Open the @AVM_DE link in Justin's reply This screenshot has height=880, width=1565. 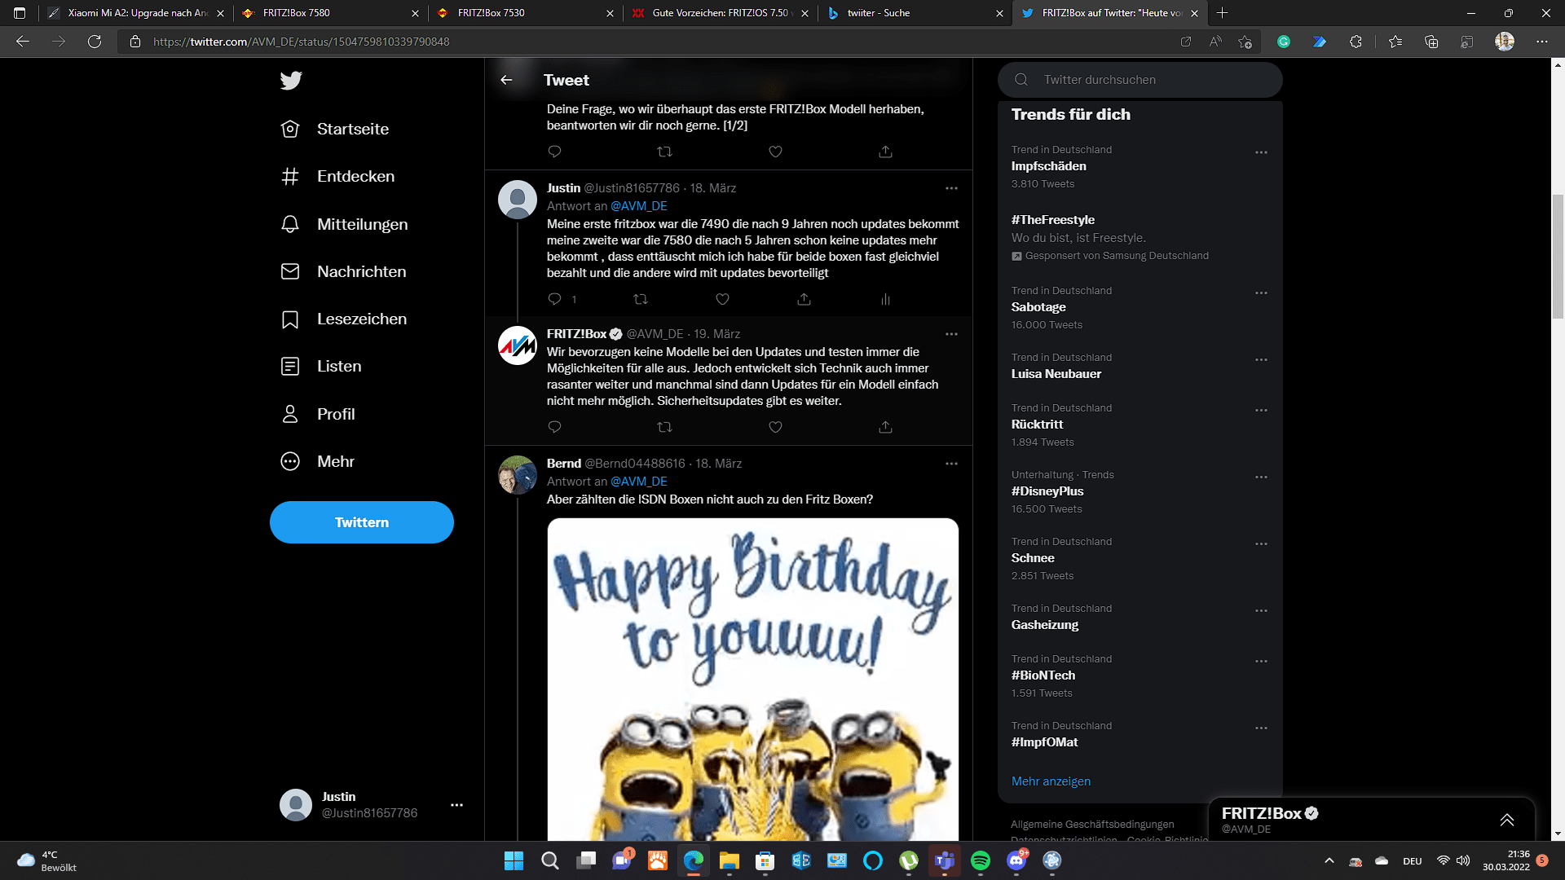click(638, 206)
